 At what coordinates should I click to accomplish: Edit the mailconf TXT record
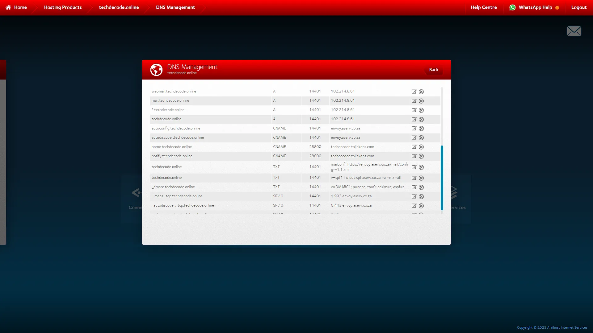point(414,167)
